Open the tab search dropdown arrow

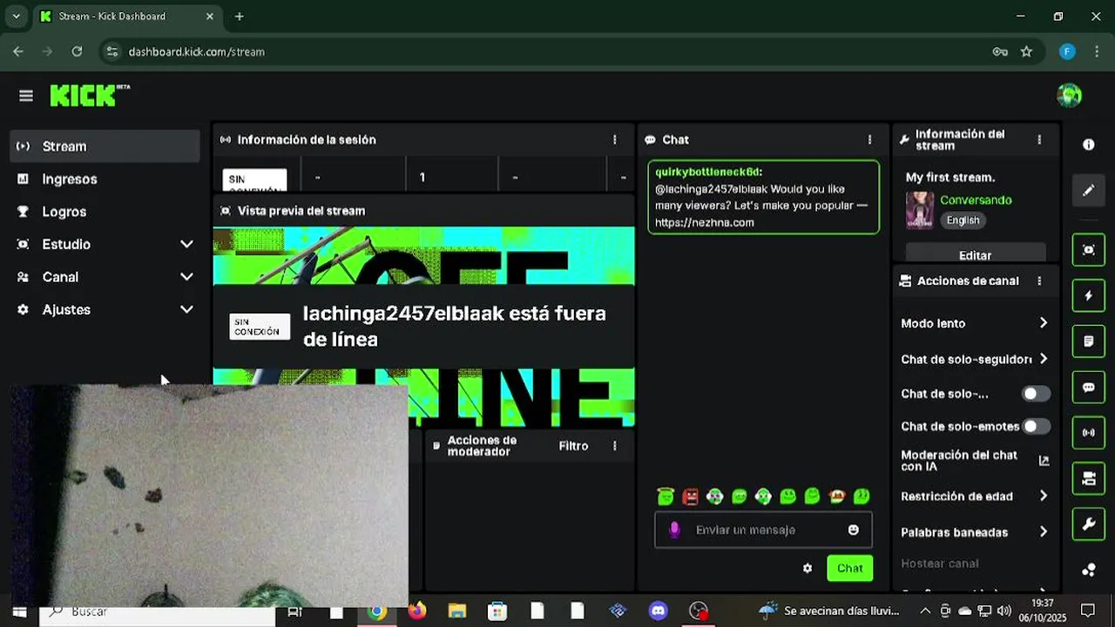coord(16,16)
